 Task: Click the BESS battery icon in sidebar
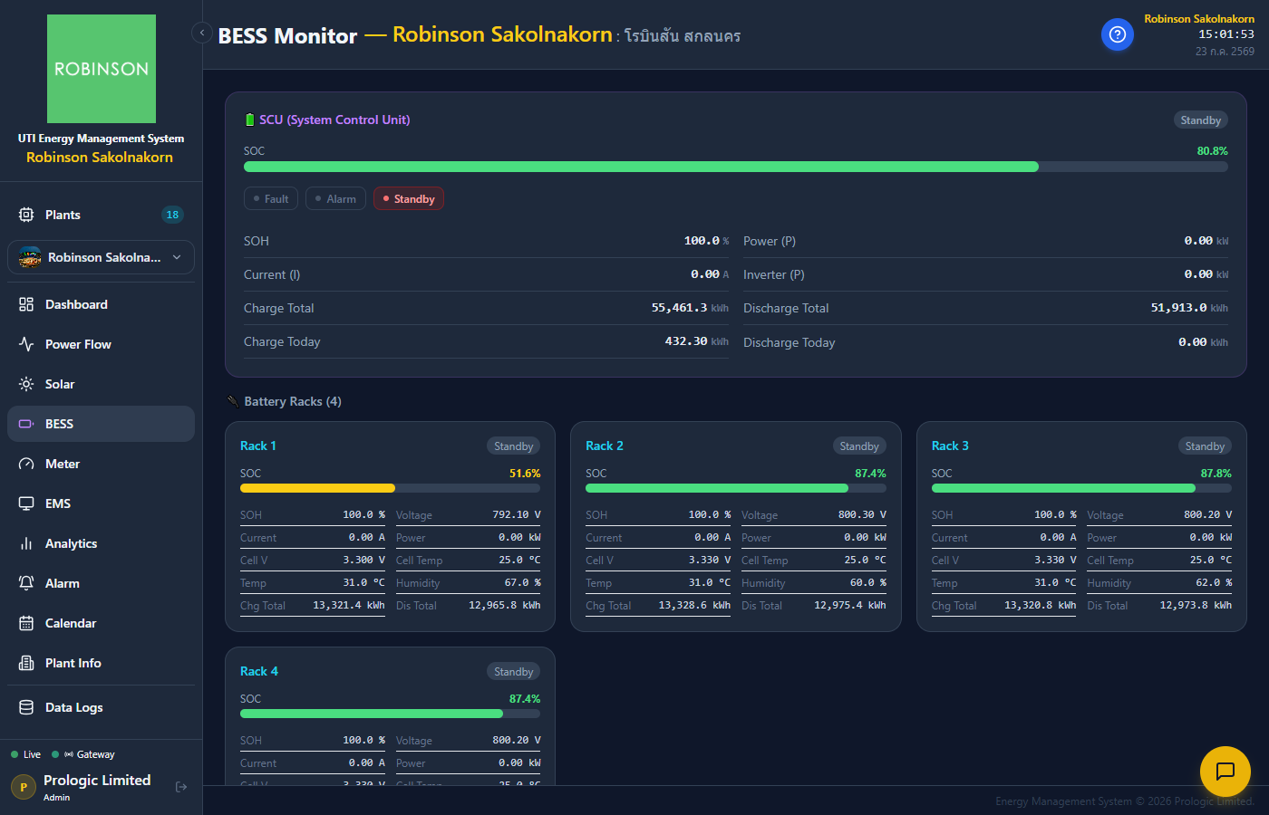tap(26, 424)
